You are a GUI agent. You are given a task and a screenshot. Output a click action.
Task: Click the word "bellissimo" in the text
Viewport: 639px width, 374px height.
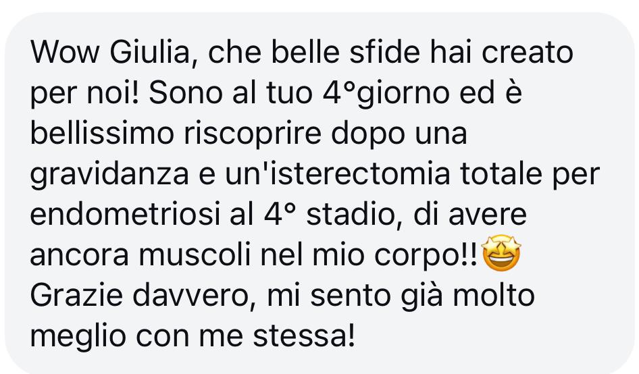point(102,134)
